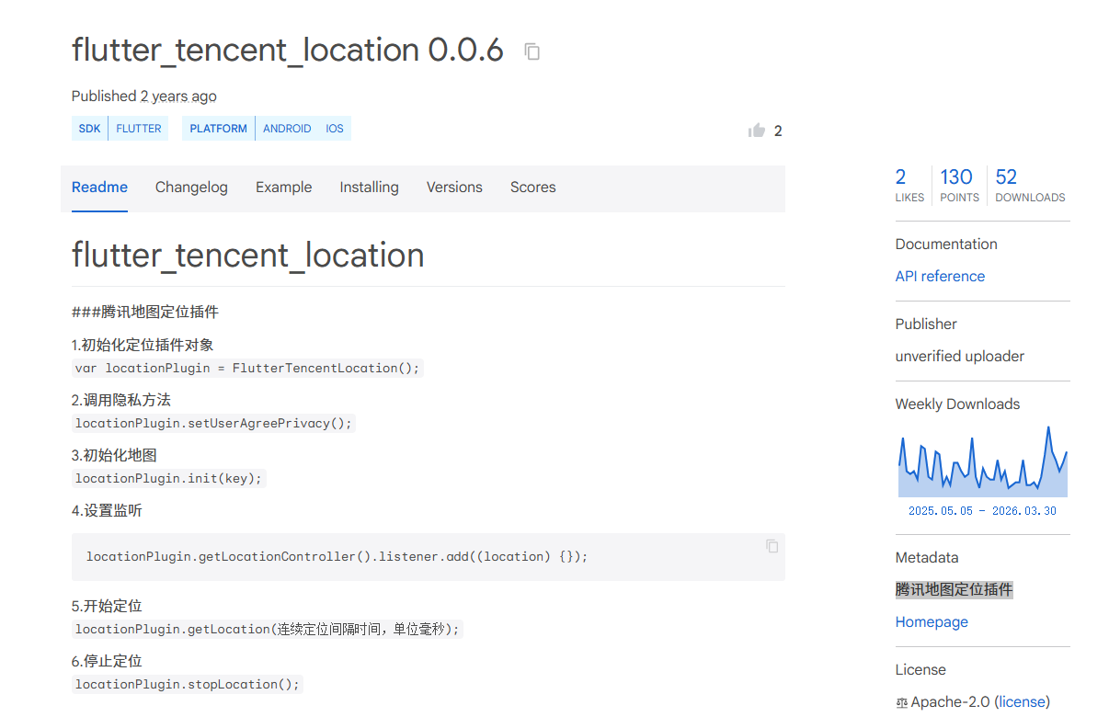Go to the Installing tab

coord(369,188)
